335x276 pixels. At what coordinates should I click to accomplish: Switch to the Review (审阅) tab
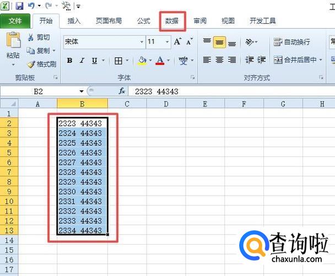click(x=200, y=21)
